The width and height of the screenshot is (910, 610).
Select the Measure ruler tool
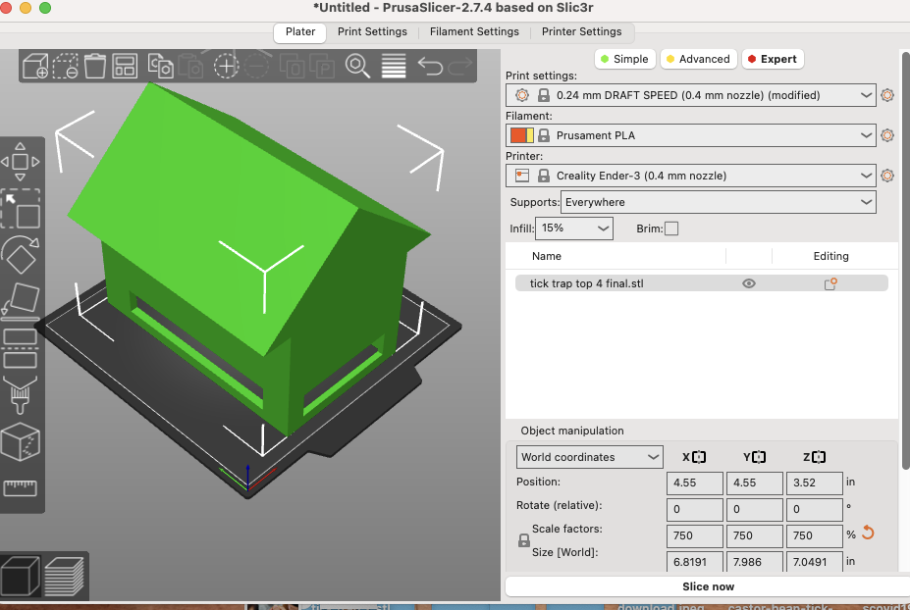[21, 488]
